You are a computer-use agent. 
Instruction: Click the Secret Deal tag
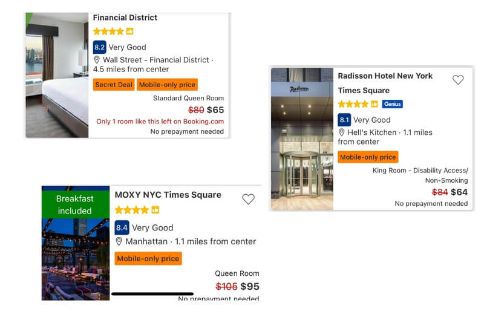pyautogui.click(x=114, y=85)
